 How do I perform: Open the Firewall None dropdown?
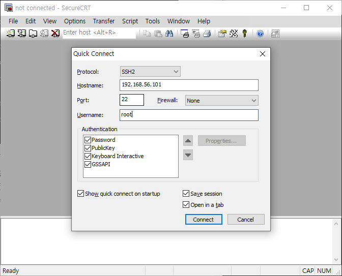click(x=222, y=101)
